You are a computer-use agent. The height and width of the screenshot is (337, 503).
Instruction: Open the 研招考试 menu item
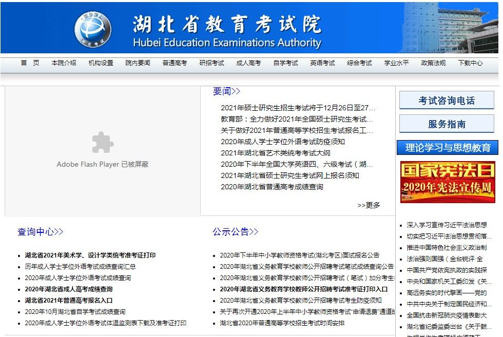[211, 63]
